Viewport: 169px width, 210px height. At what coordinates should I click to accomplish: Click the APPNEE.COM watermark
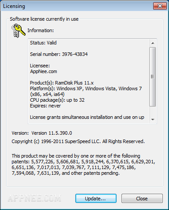coord(34,198)
